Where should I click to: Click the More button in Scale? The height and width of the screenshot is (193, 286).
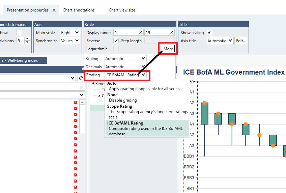coord(168,49)
